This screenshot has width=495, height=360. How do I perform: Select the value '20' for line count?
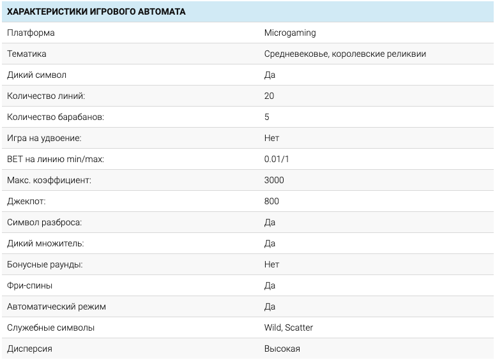pos(269,96)
